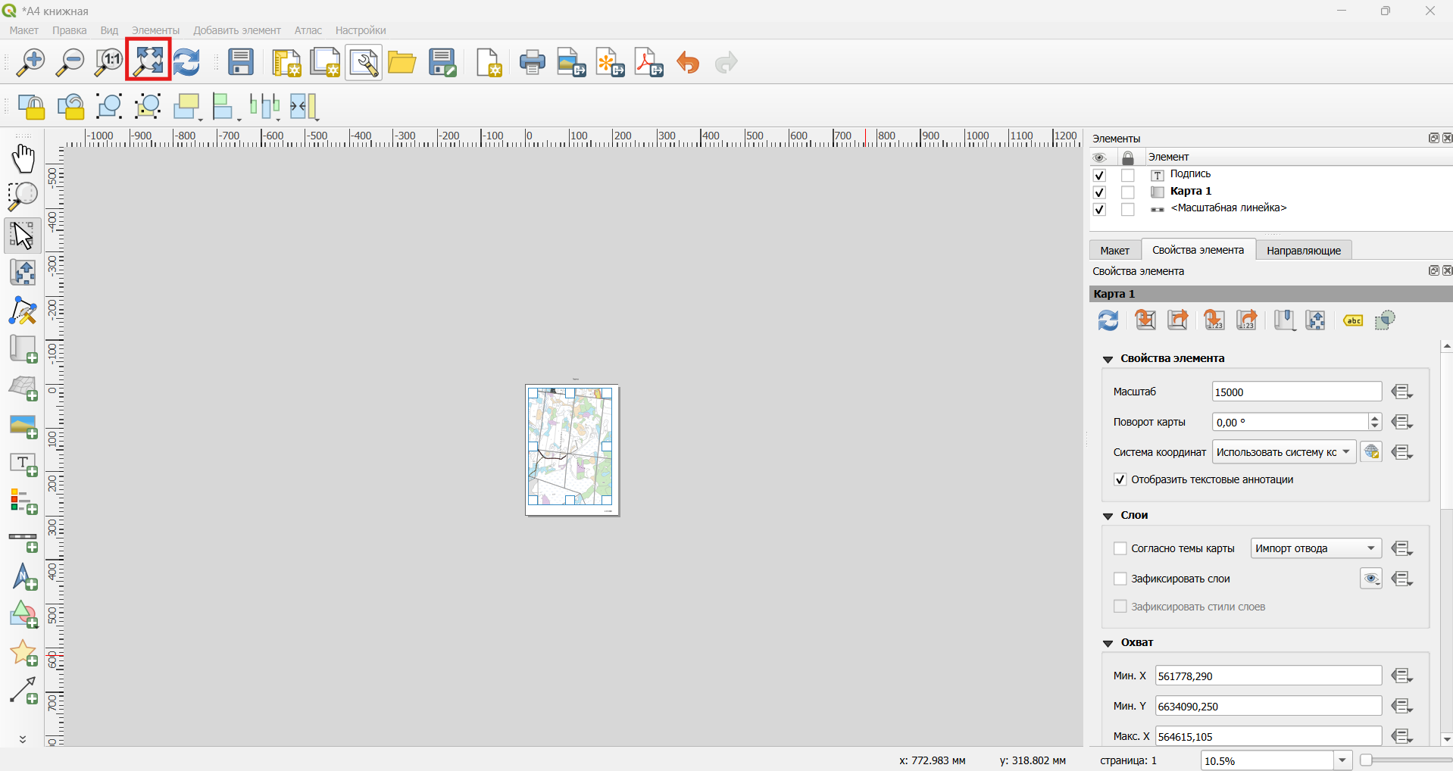Click the Print layout icon
Screen dimensions: 1453x771
click(533, 62)
